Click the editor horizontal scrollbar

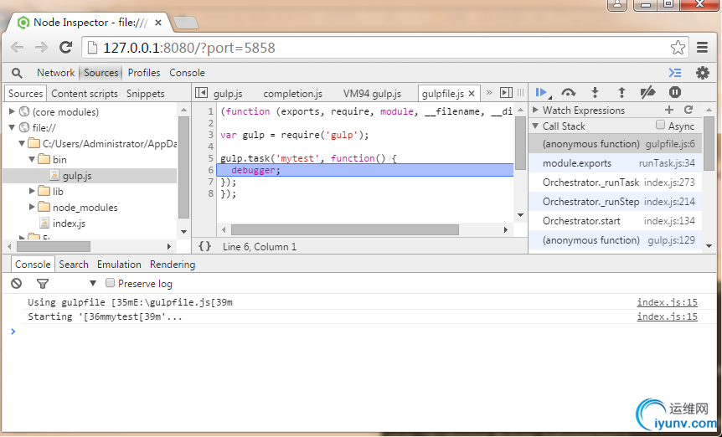pyautogui.click(x=345, y=229)
